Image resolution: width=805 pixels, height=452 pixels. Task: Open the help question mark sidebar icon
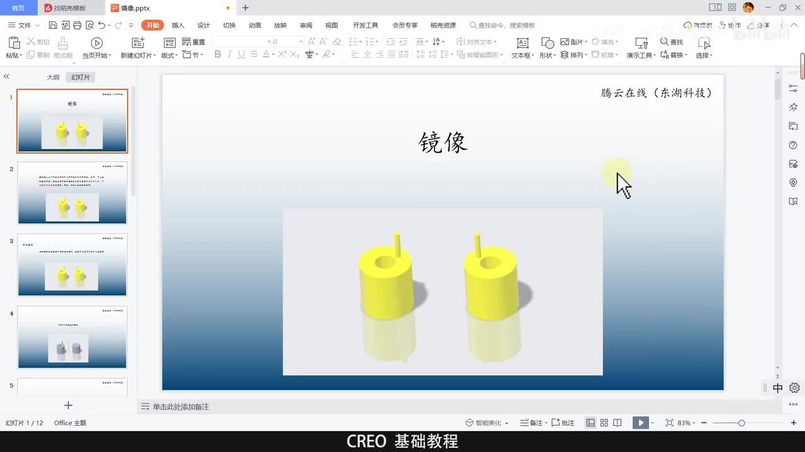click(794, 145)
